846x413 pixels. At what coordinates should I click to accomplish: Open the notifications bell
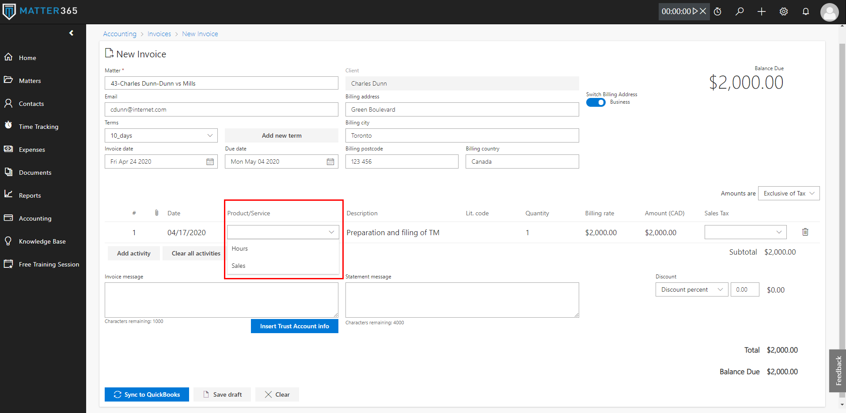coord(806,11)
